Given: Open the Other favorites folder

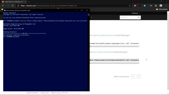Looking at the screenshot, I should pos(162,9).
